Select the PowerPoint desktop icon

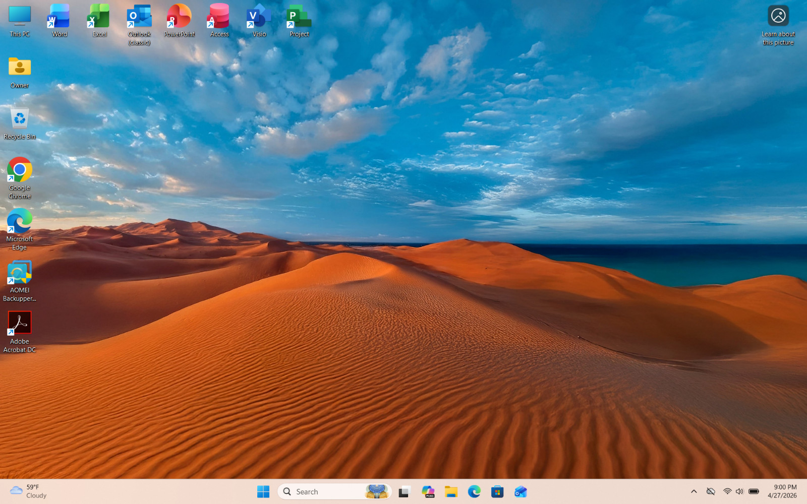point(179,21)
